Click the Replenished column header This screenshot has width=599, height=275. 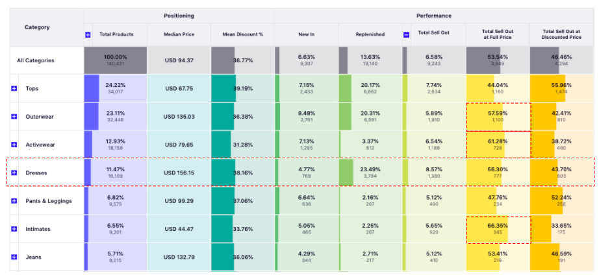pos(370,34)
